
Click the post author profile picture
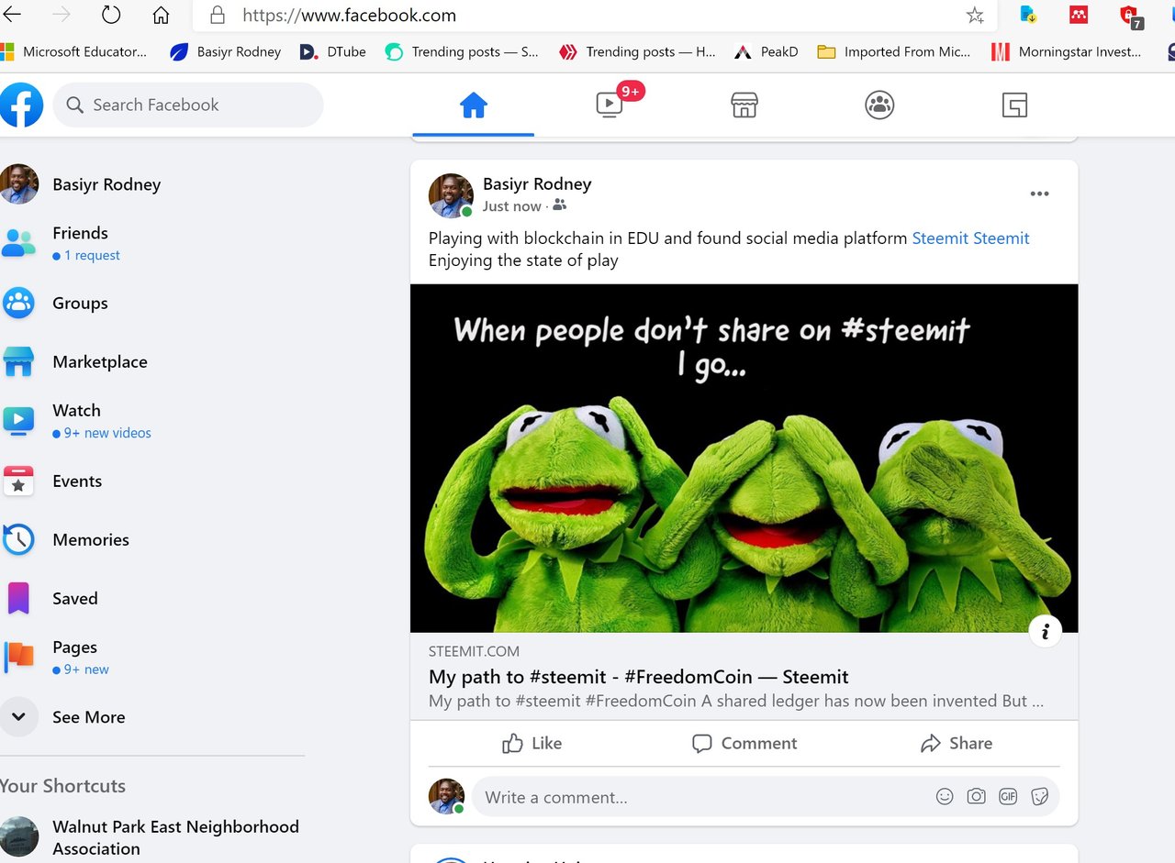(x=451, y=195)
